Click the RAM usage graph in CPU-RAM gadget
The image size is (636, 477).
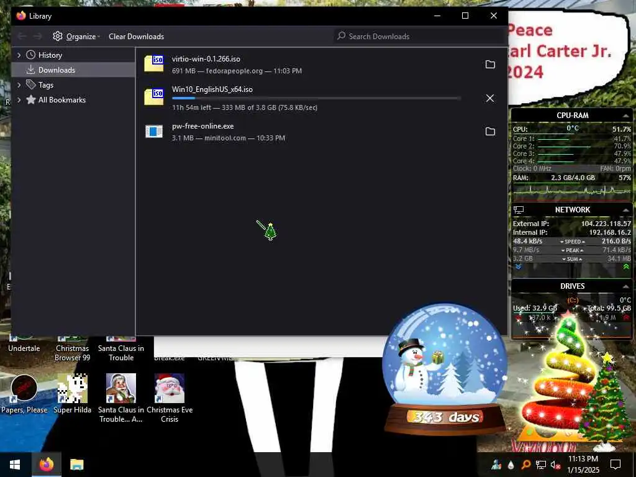572,192
